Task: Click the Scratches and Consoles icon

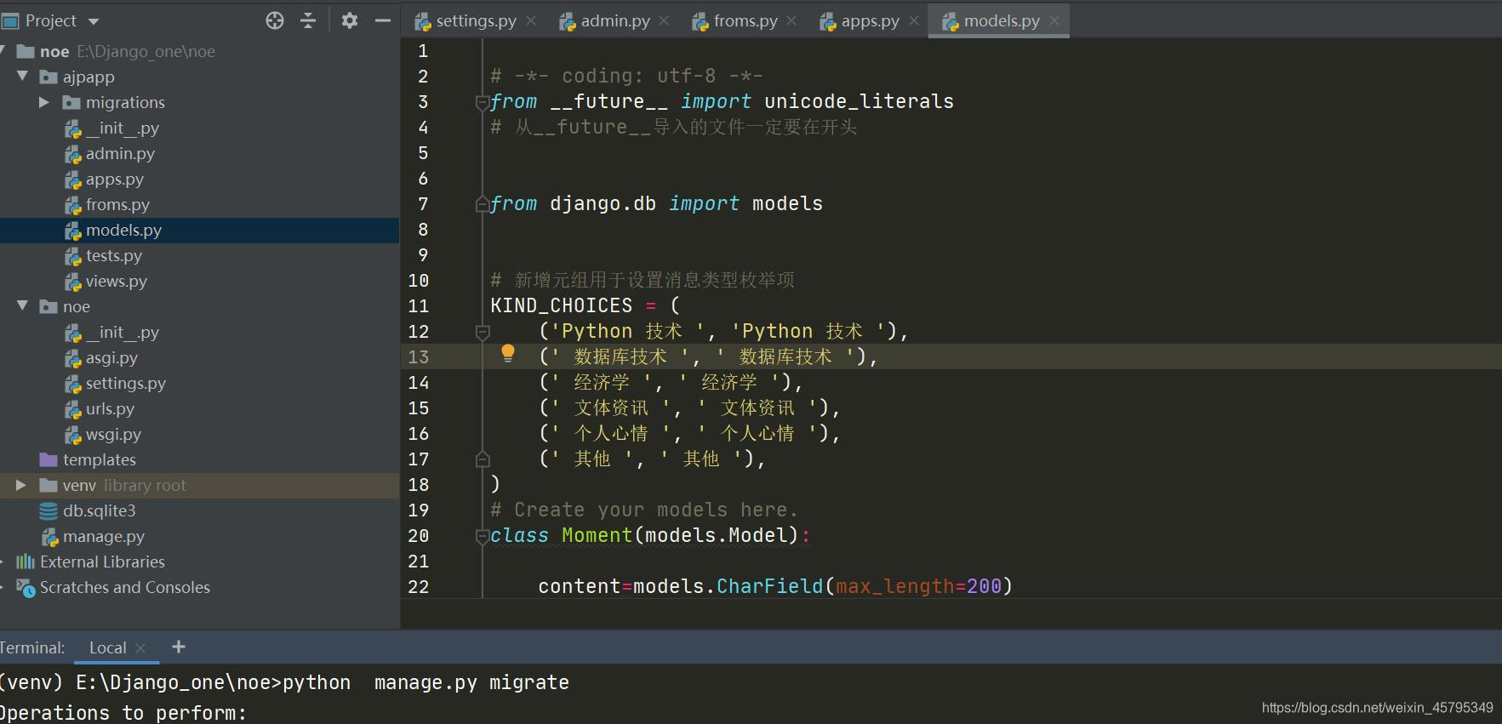Action: 26,587
